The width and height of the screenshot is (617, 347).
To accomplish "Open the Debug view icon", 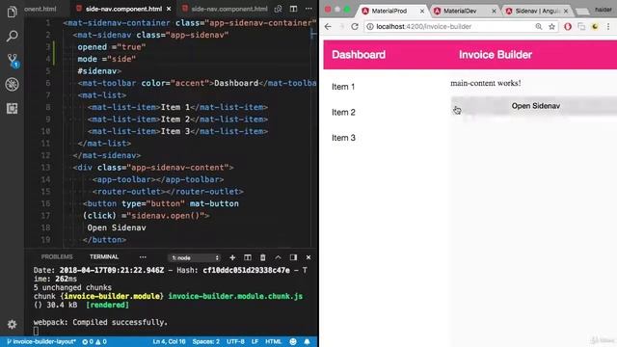I will (x=12, y=84).
